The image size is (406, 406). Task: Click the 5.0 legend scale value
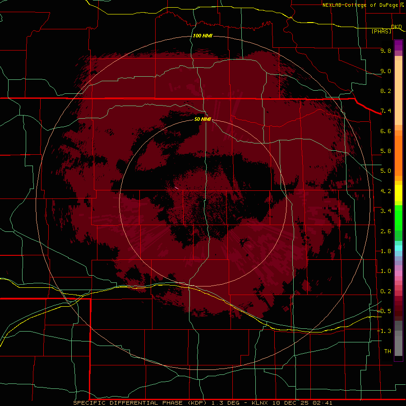[386, 171]
